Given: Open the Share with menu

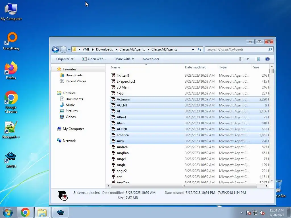Looking at the screenshot, I should [124, 59].
